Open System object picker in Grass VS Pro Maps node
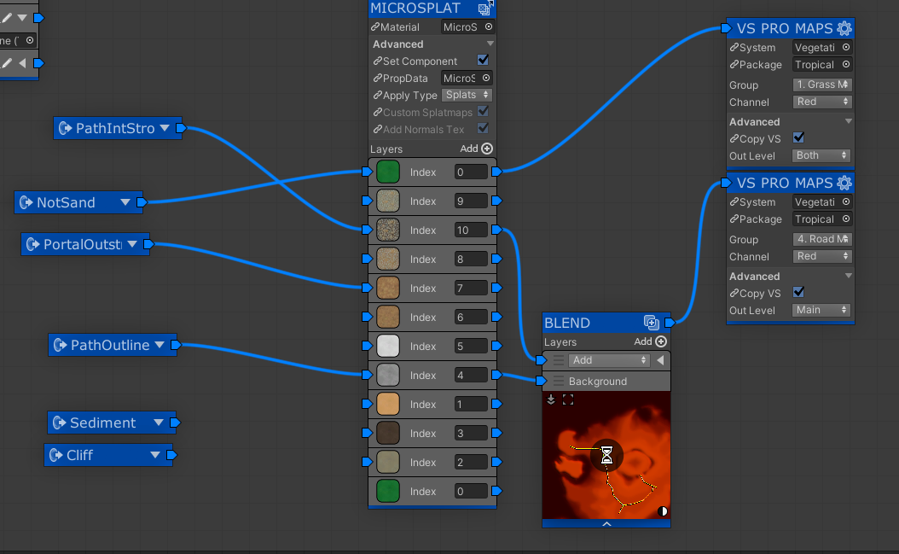The height and width of the screenshot is (554, 899). pyautogui.click(x=845, y=47)
